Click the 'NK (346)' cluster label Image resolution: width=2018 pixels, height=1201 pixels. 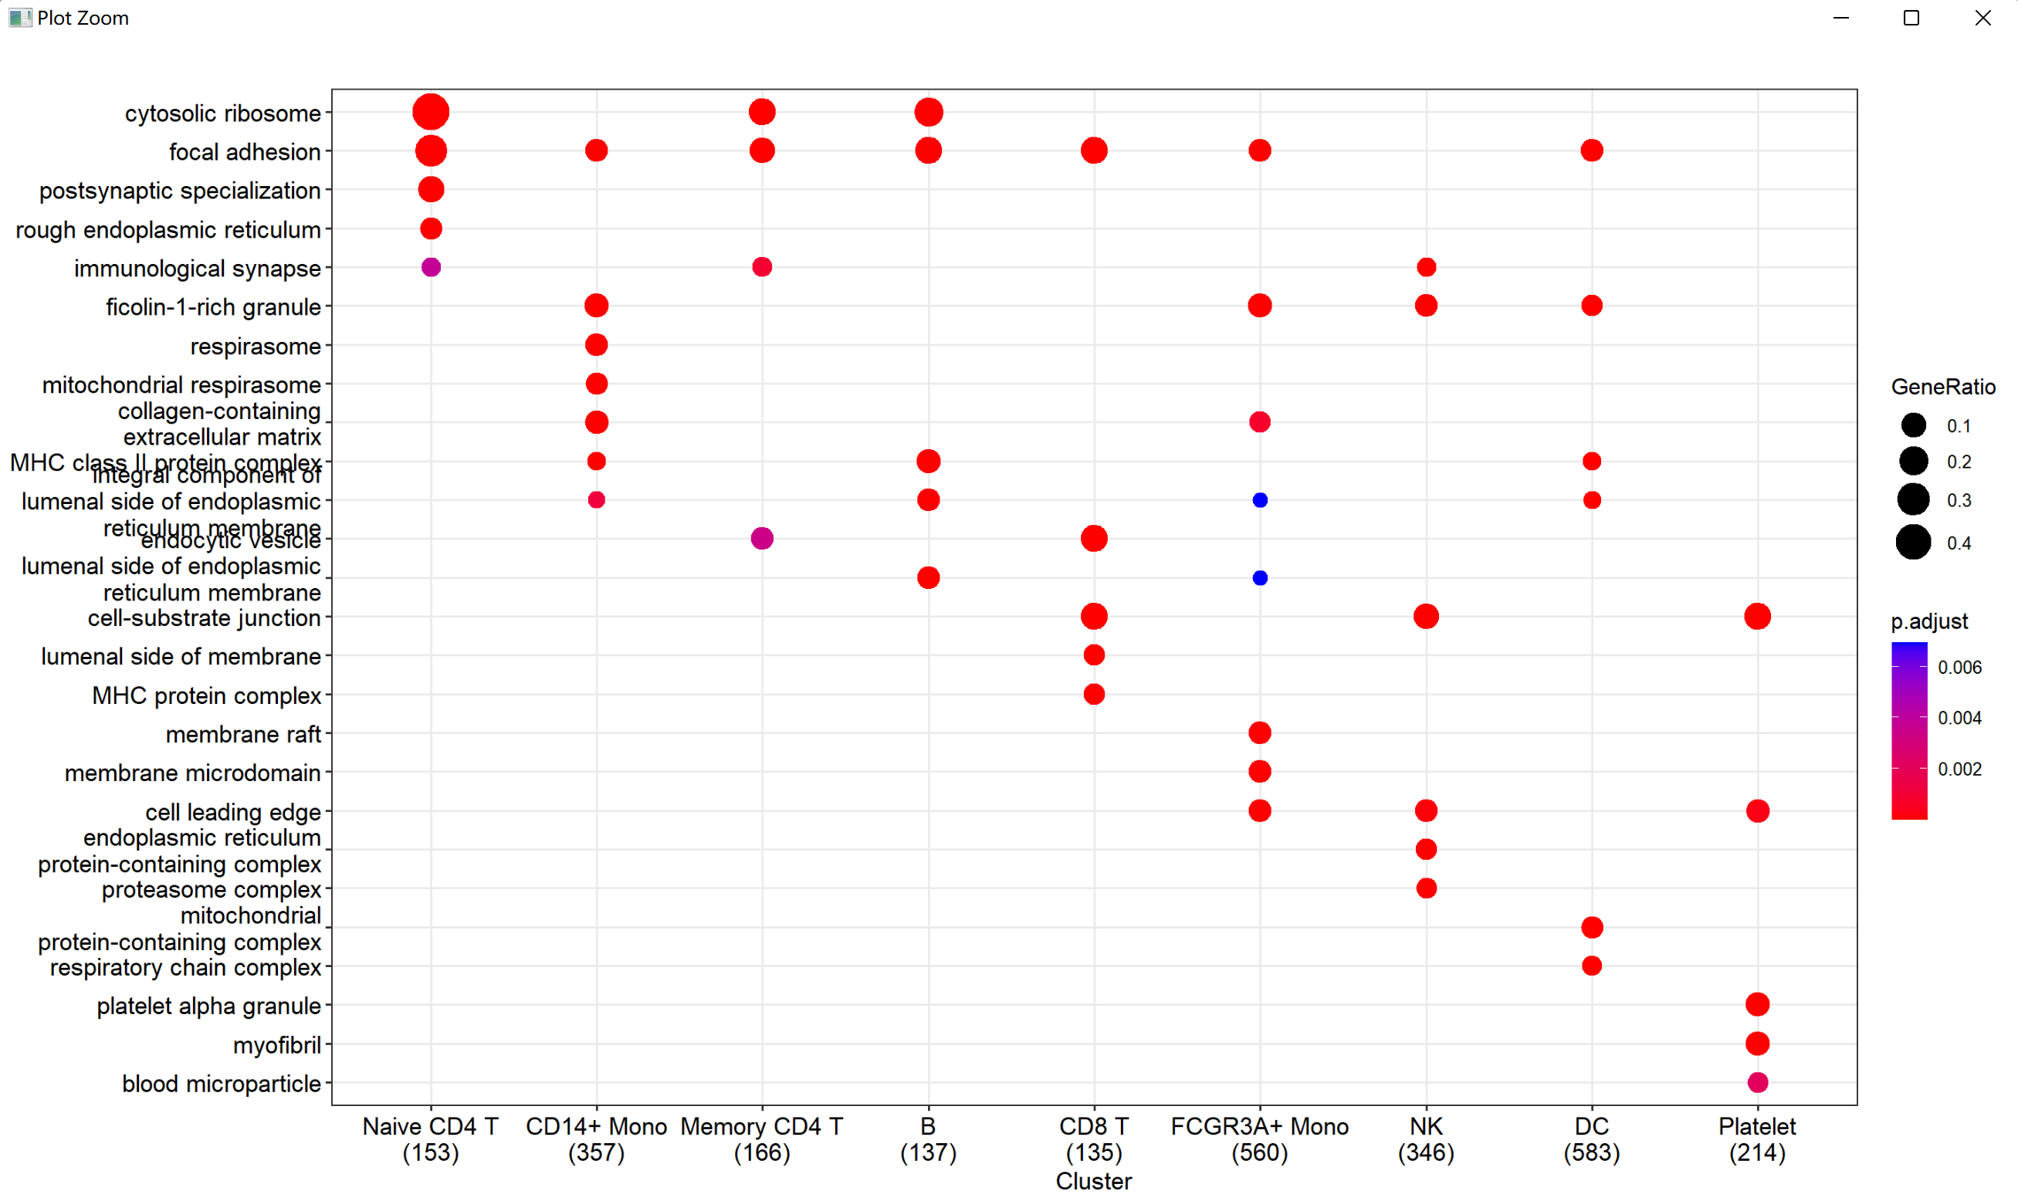click(x=1427, y=1138)
